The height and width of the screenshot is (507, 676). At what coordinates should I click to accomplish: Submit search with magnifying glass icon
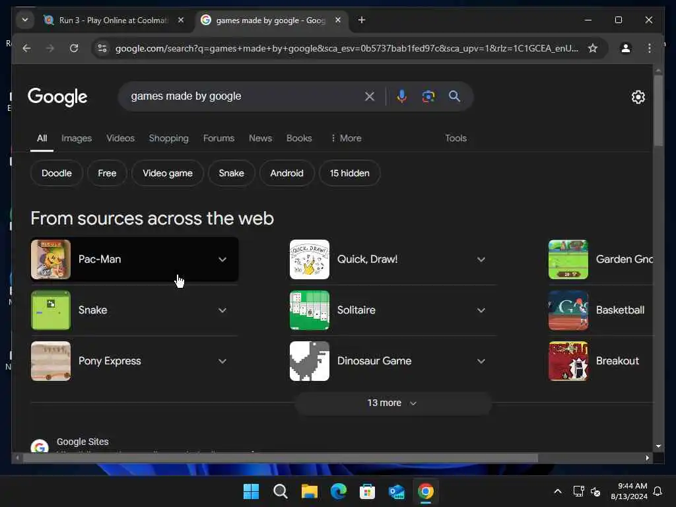tap(454, 96)
